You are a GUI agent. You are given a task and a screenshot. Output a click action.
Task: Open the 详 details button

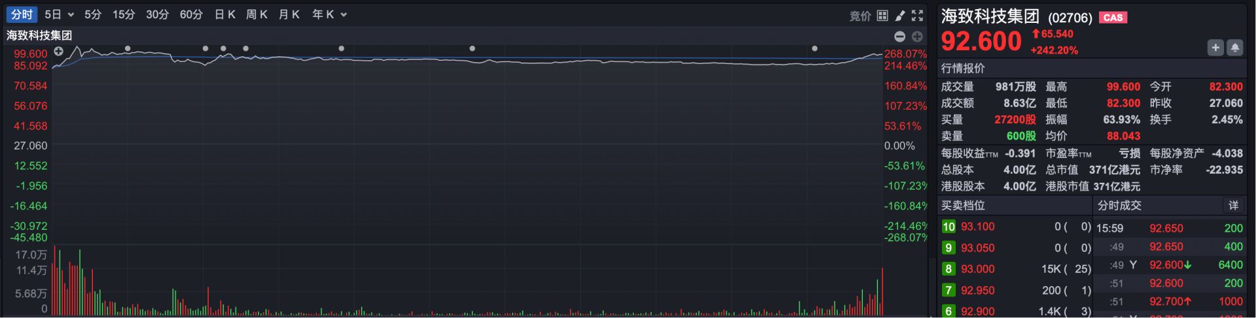pos(1233,205)
